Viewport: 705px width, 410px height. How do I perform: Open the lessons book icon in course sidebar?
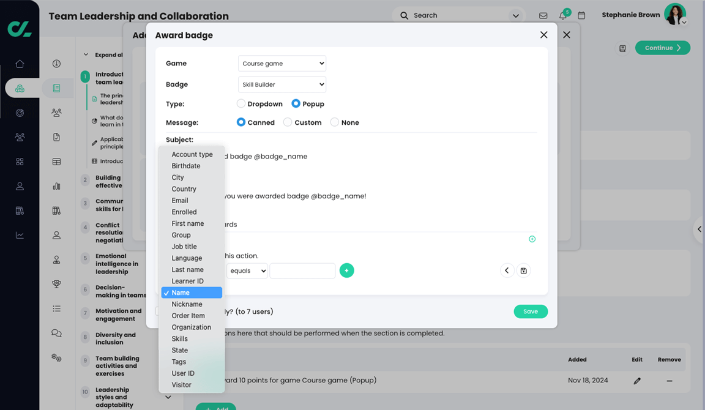(x=56, y=88)
